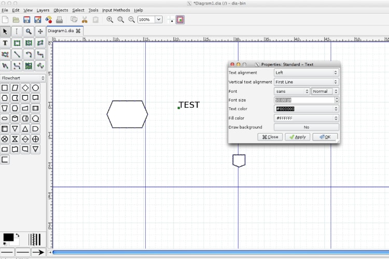Choose the Polygon drawing tool

tap(40, 43)
